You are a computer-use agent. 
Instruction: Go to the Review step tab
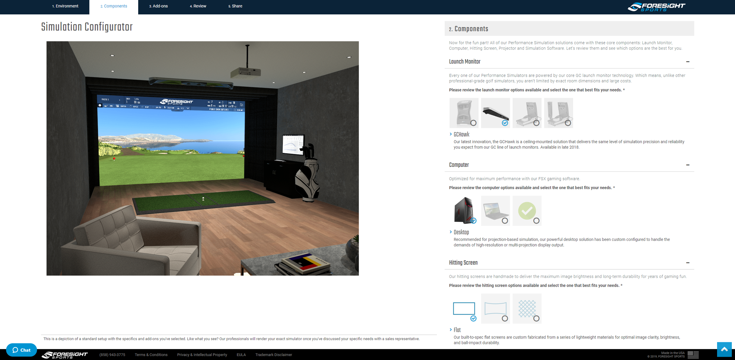[x=198, y=6]
